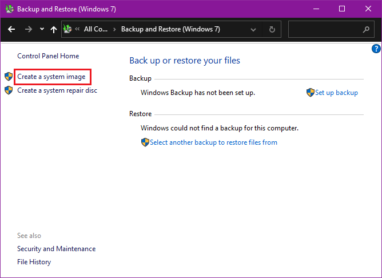Open Create a system repair disc
The width and height of the screenshot is (382, 278).
point(57,90)
